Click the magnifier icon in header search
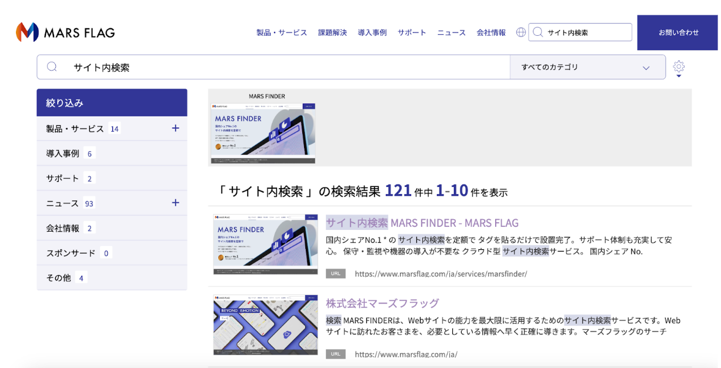721x368 pixels. coord(538,32)
